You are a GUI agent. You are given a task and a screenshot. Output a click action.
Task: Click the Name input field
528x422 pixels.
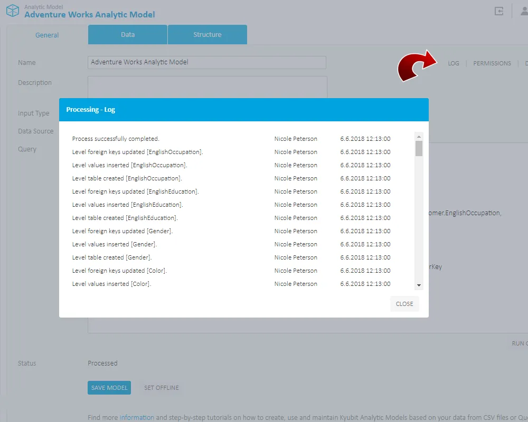(207, 62)
